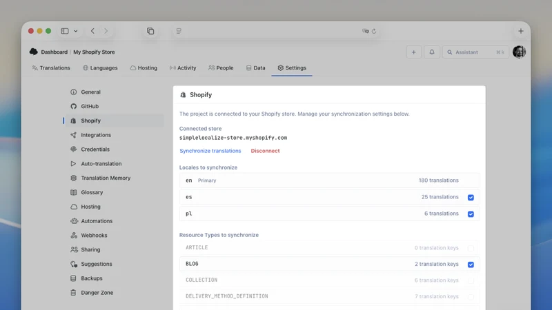Switch to the Hosting tab

144,68
